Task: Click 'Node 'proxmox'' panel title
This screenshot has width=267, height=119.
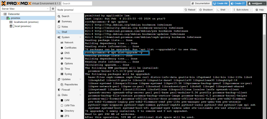Action: 65,10
